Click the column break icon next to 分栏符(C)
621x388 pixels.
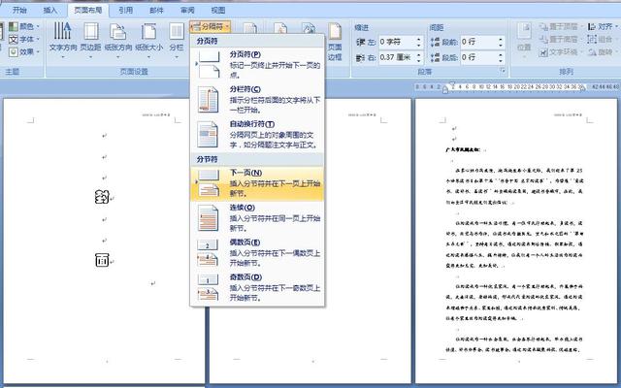pyautogui.click(x=208, y=99)
